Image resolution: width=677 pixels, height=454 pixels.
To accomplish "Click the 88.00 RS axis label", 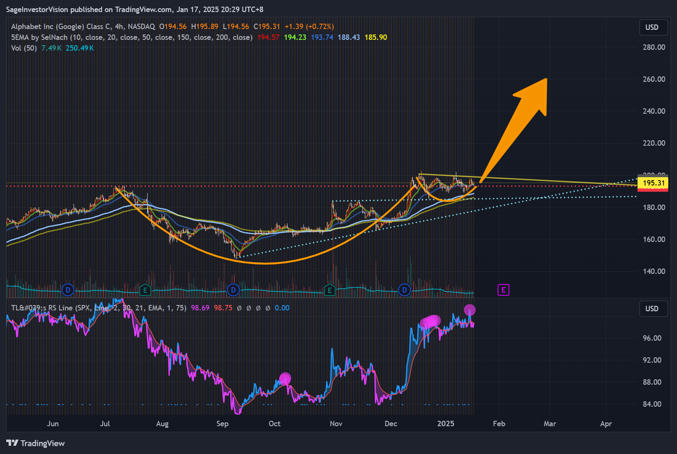I will tap(652, 382).
